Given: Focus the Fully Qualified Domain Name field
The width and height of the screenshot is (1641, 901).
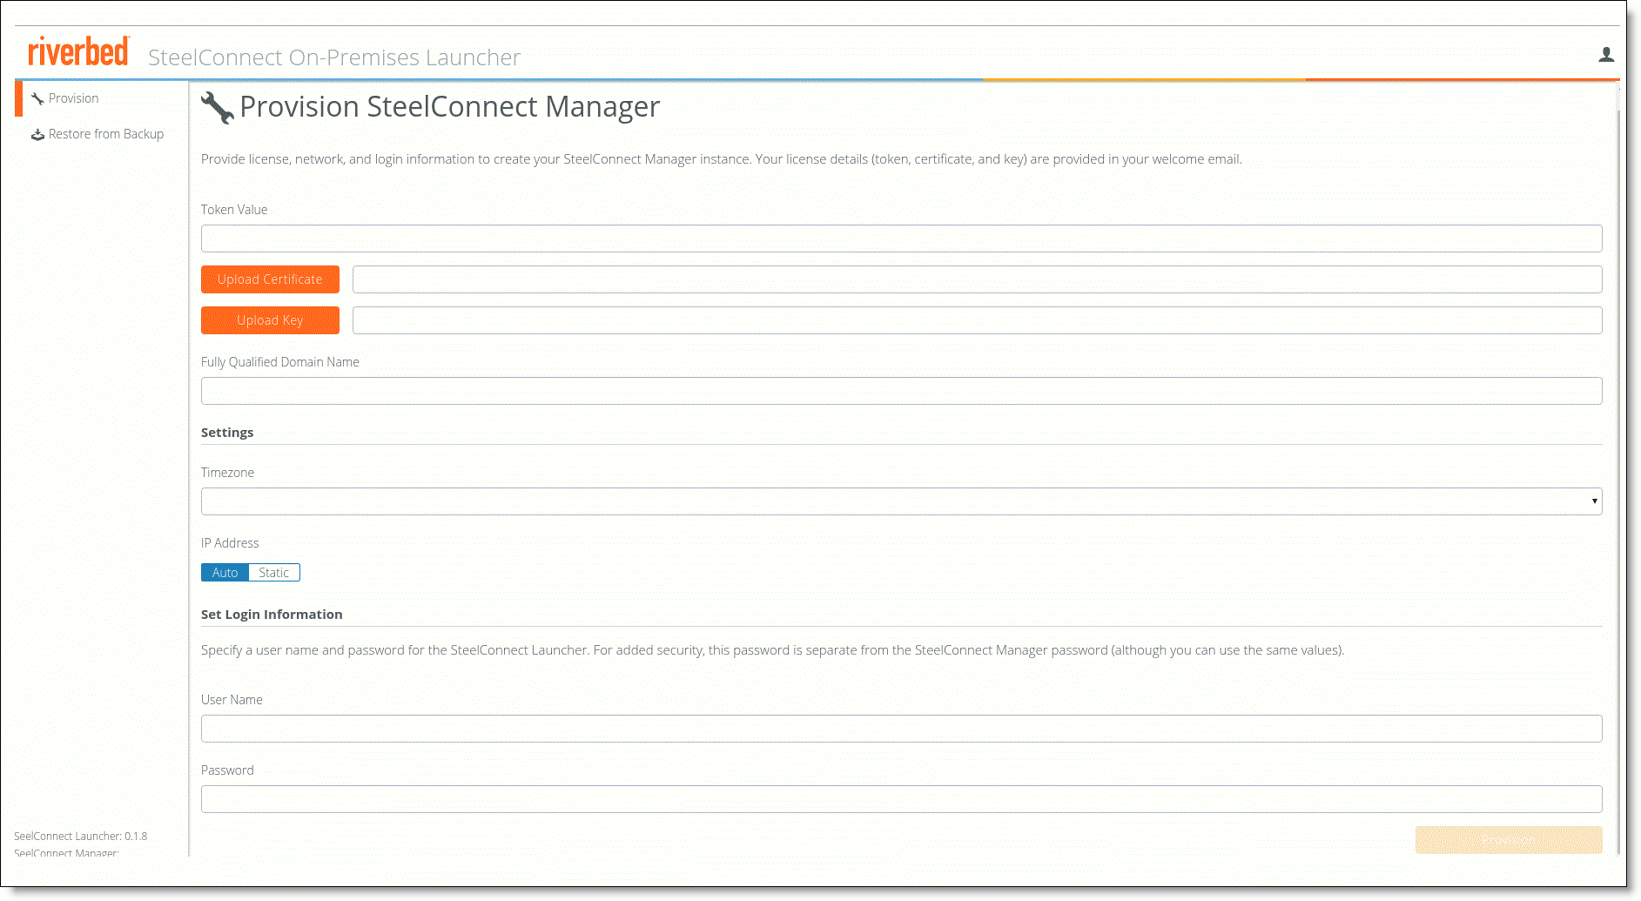Looking at the screenshot, I should (901, 391).
